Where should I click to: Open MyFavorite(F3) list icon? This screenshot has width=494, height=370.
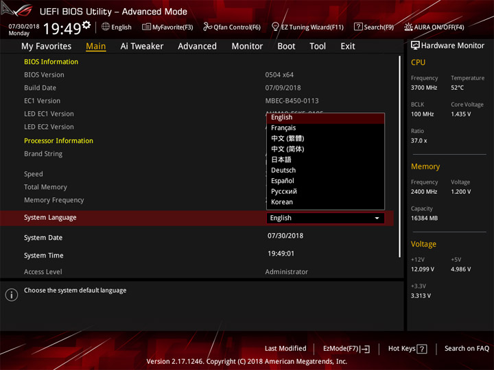[x=146, y=27]
